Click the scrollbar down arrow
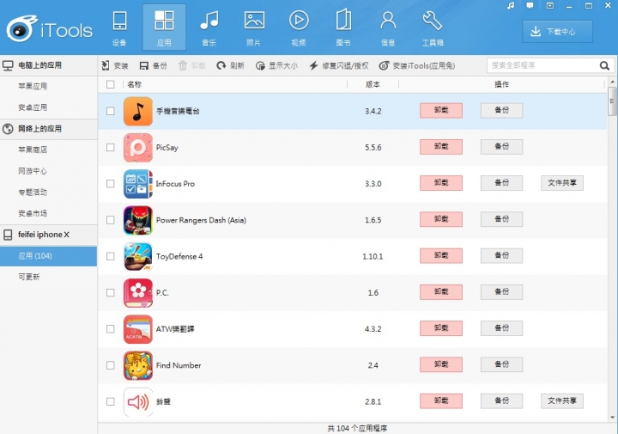This screenshot has height=434, width=618. (x=612, y=418)
